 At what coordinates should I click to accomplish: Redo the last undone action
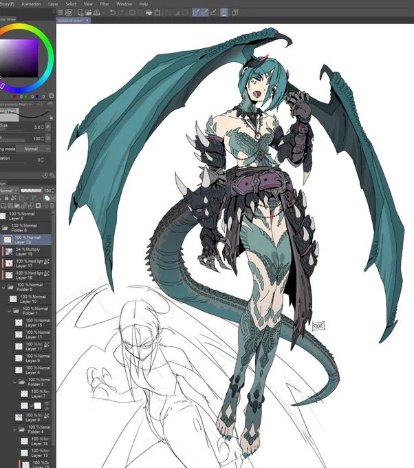pyautogui.click(x=121, y=12)
